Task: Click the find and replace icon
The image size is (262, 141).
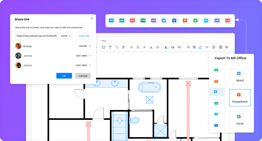Action: tap(194, 47)
